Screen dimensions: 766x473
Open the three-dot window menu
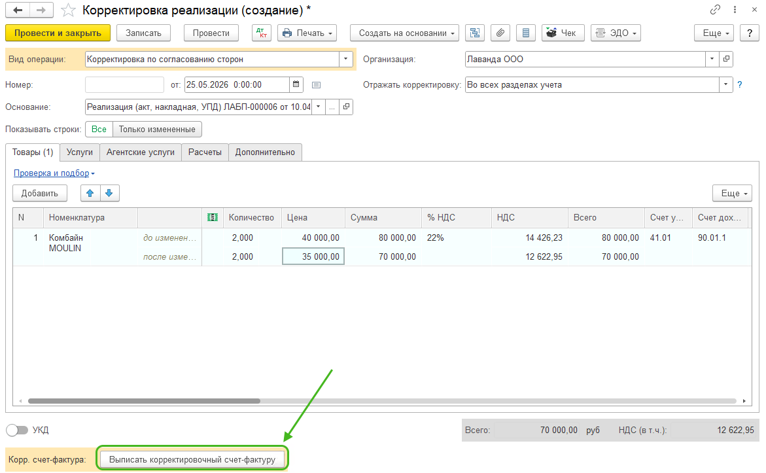[735, 9]
